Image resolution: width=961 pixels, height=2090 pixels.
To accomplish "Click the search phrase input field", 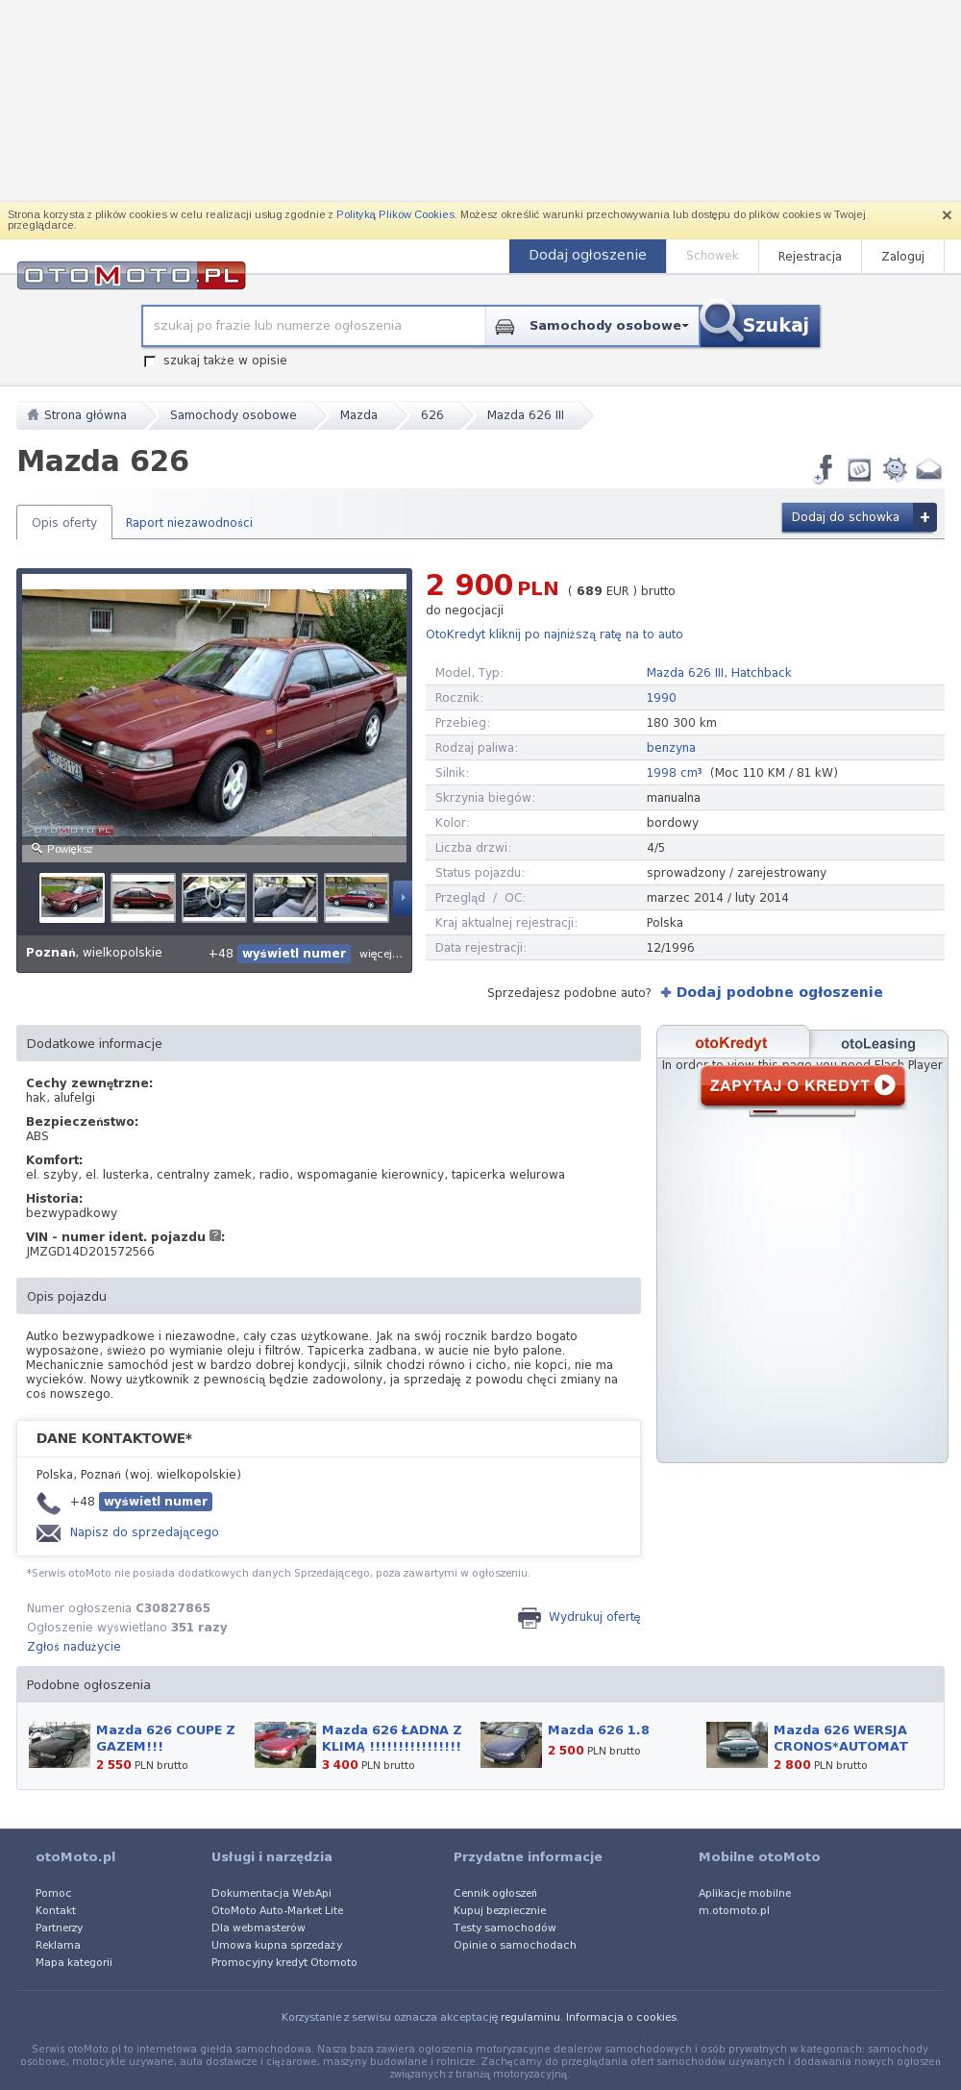I will [313, 326].
